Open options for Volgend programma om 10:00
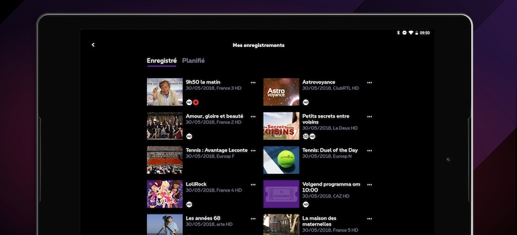Image resolution: width=517 pixels, height=235 pixels. 370,184
